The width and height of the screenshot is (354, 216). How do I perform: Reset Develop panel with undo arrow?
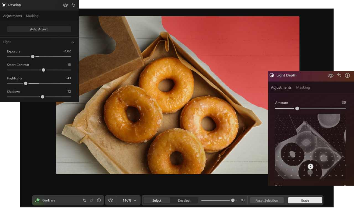coord(73,5)
